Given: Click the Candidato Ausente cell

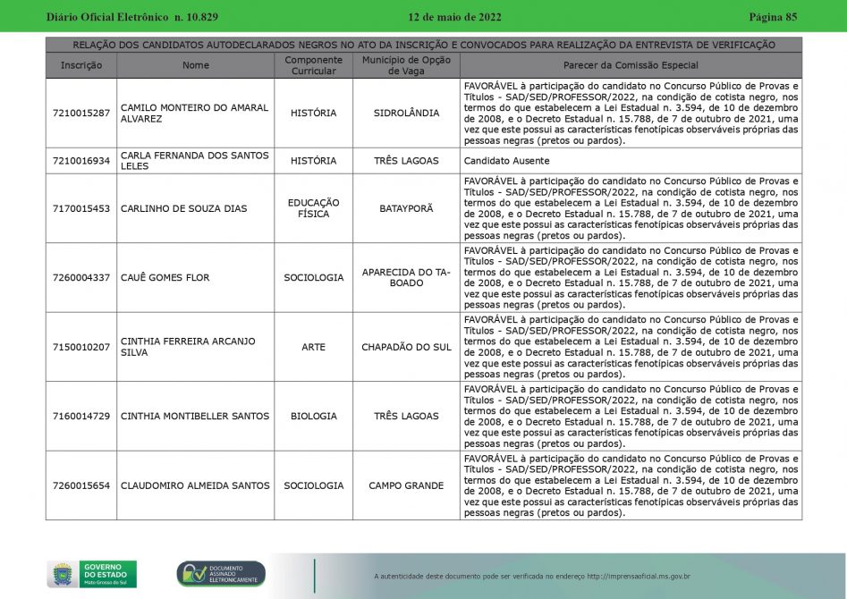Looking at the screenshot, I should pos(506,161).
